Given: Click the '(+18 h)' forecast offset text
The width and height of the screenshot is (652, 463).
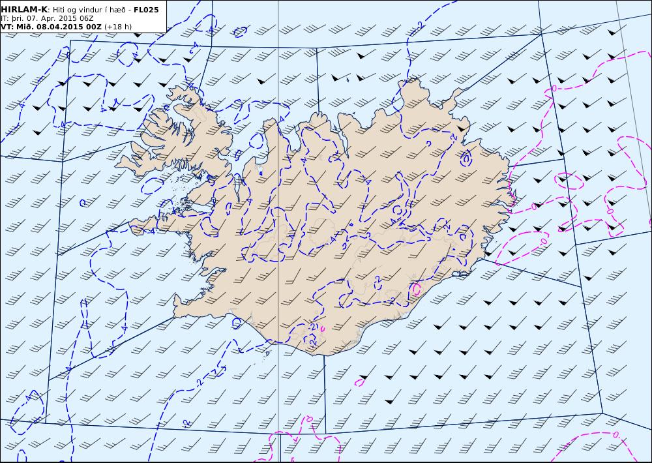Looking at the screenshot, I should click(117, 27).
